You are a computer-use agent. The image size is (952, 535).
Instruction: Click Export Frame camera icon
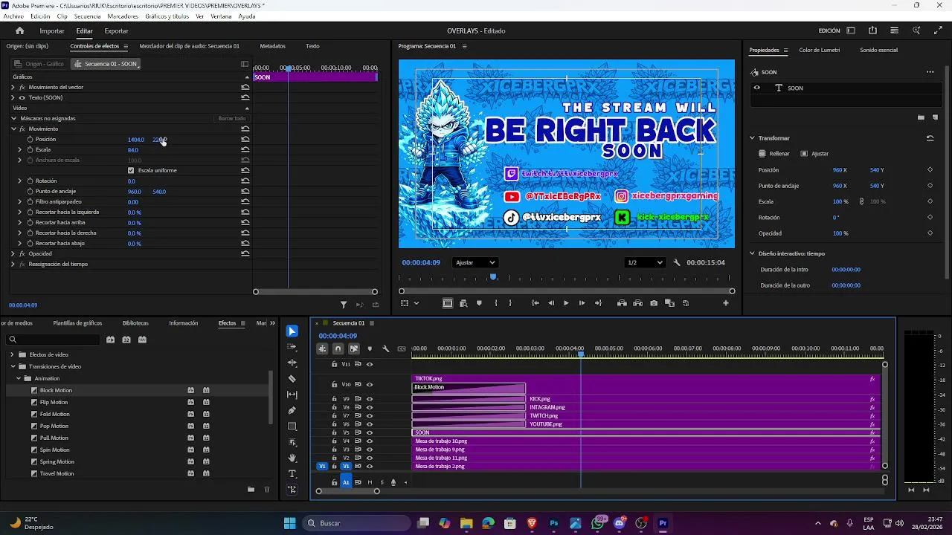pos(654,303)
